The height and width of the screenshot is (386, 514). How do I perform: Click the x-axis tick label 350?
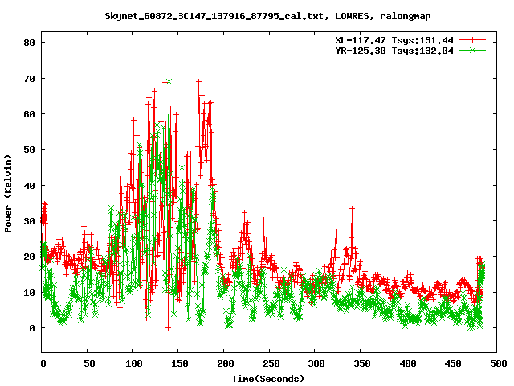click(362, 363)
